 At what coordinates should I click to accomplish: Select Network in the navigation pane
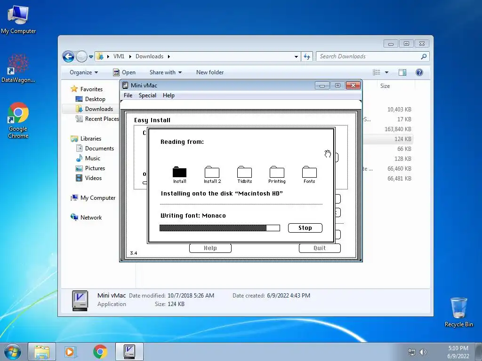(86, 217)
